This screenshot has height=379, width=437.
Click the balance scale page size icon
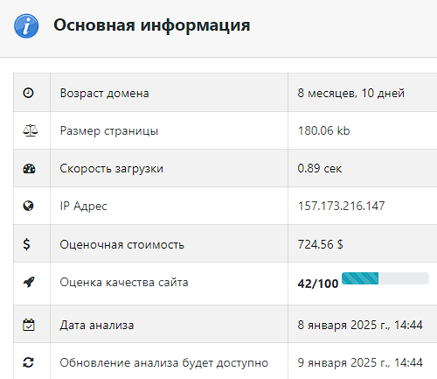pos(31,130)
